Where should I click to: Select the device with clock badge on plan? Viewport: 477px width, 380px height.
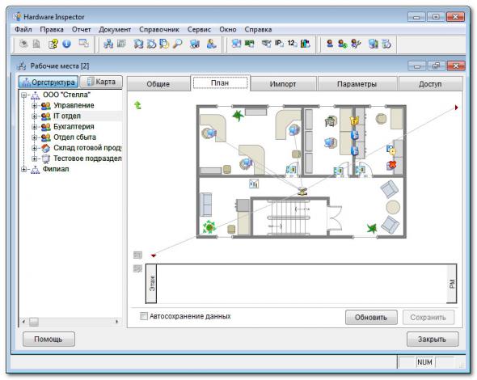click(391, 150)
